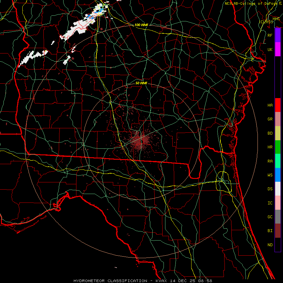Click the HYDROMETEOR CLASSIFICATION title text

[110, 281]
